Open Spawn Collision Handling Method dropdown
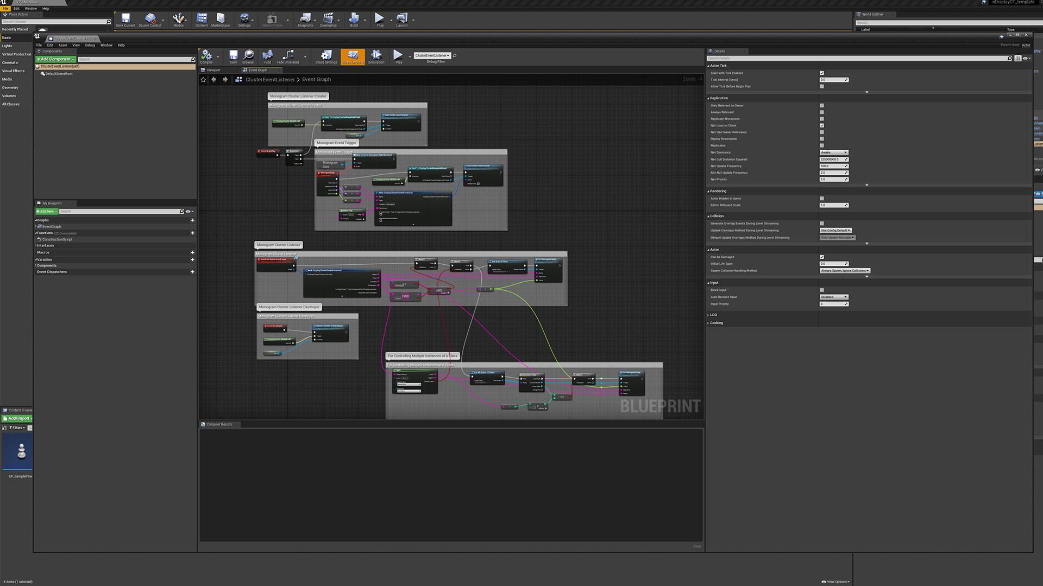The image size is (1043, 586). 845,271
